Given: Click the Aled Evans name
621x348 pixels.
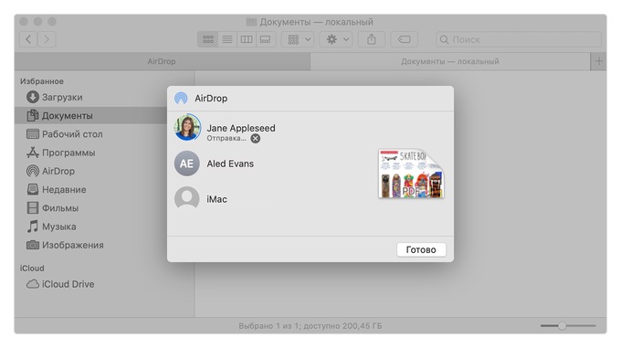Looking at the screenshot, I should click(230, 163).
